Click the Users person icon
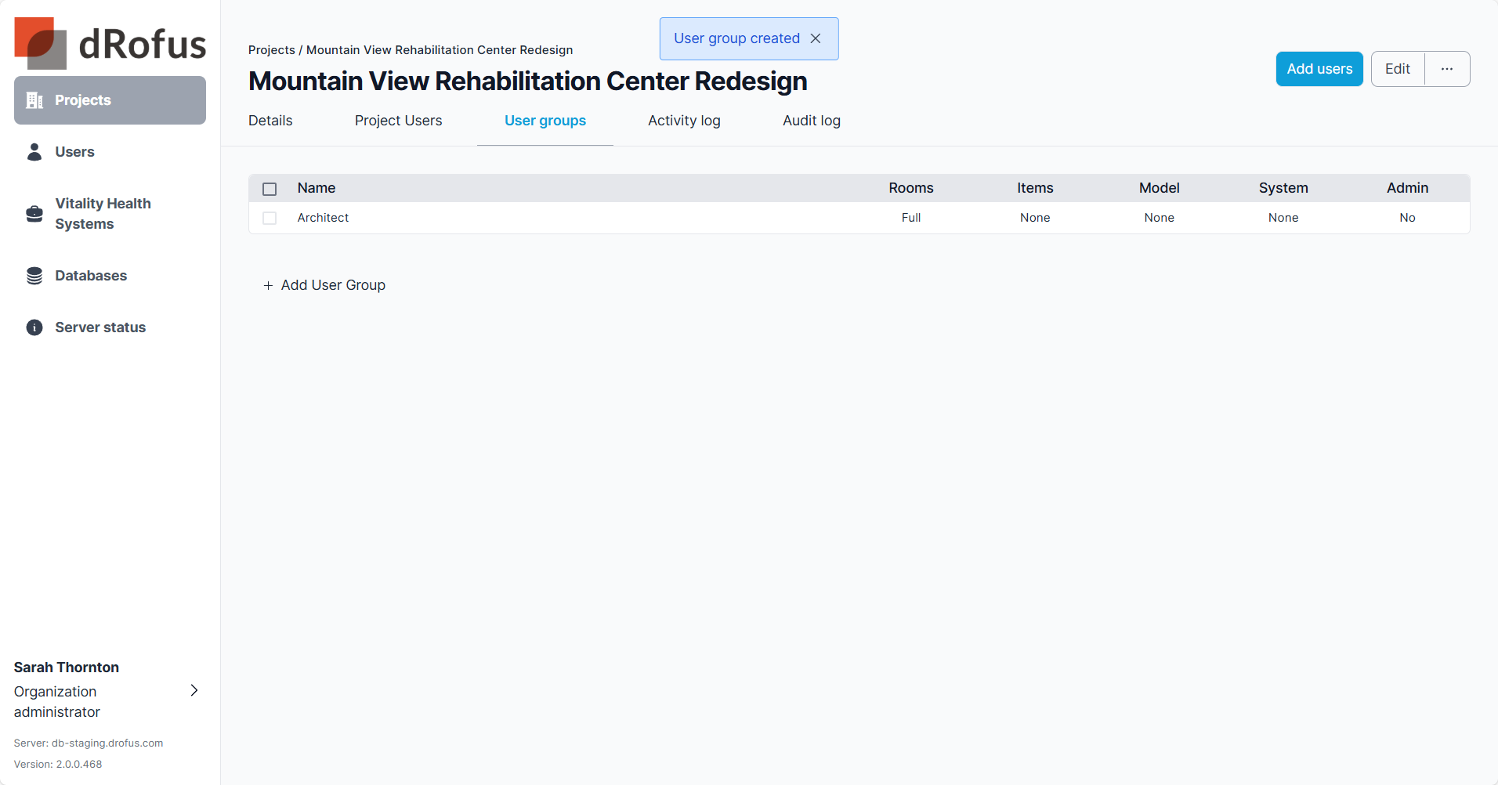 [x=34, y=152]
